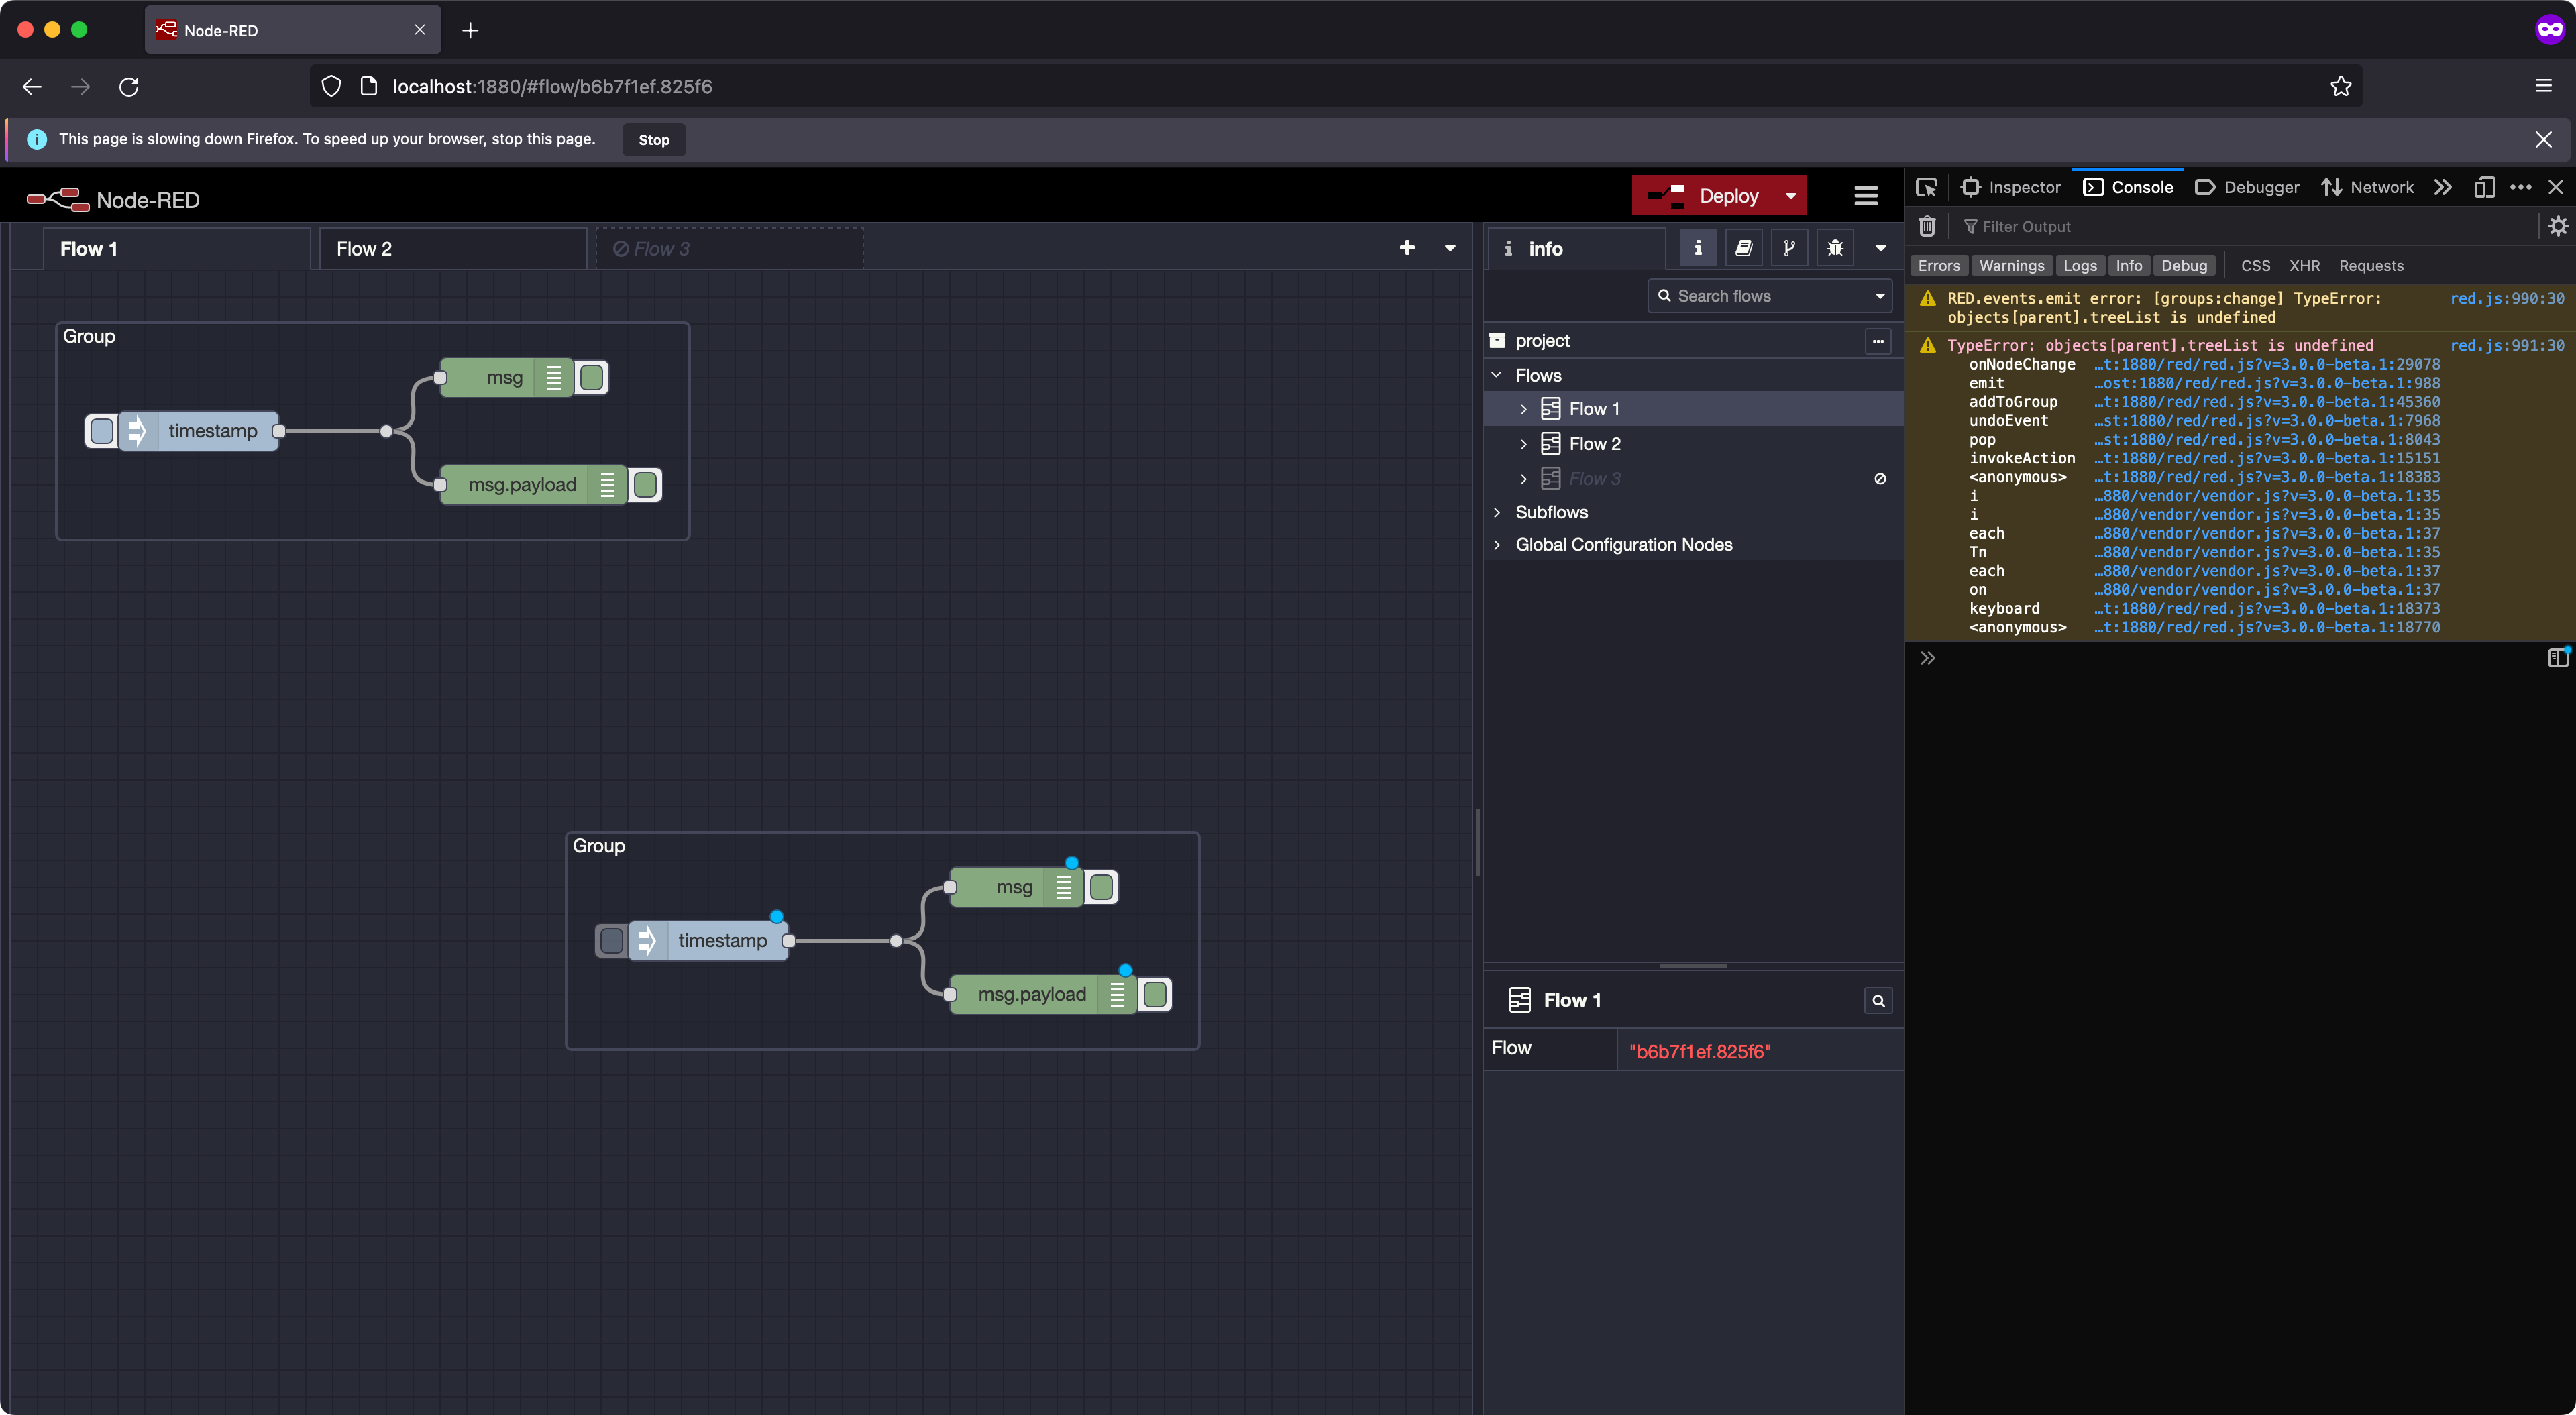Toggle the debug button on the msg node
The image size is (2576, 1415).
[x=591, y=377]
